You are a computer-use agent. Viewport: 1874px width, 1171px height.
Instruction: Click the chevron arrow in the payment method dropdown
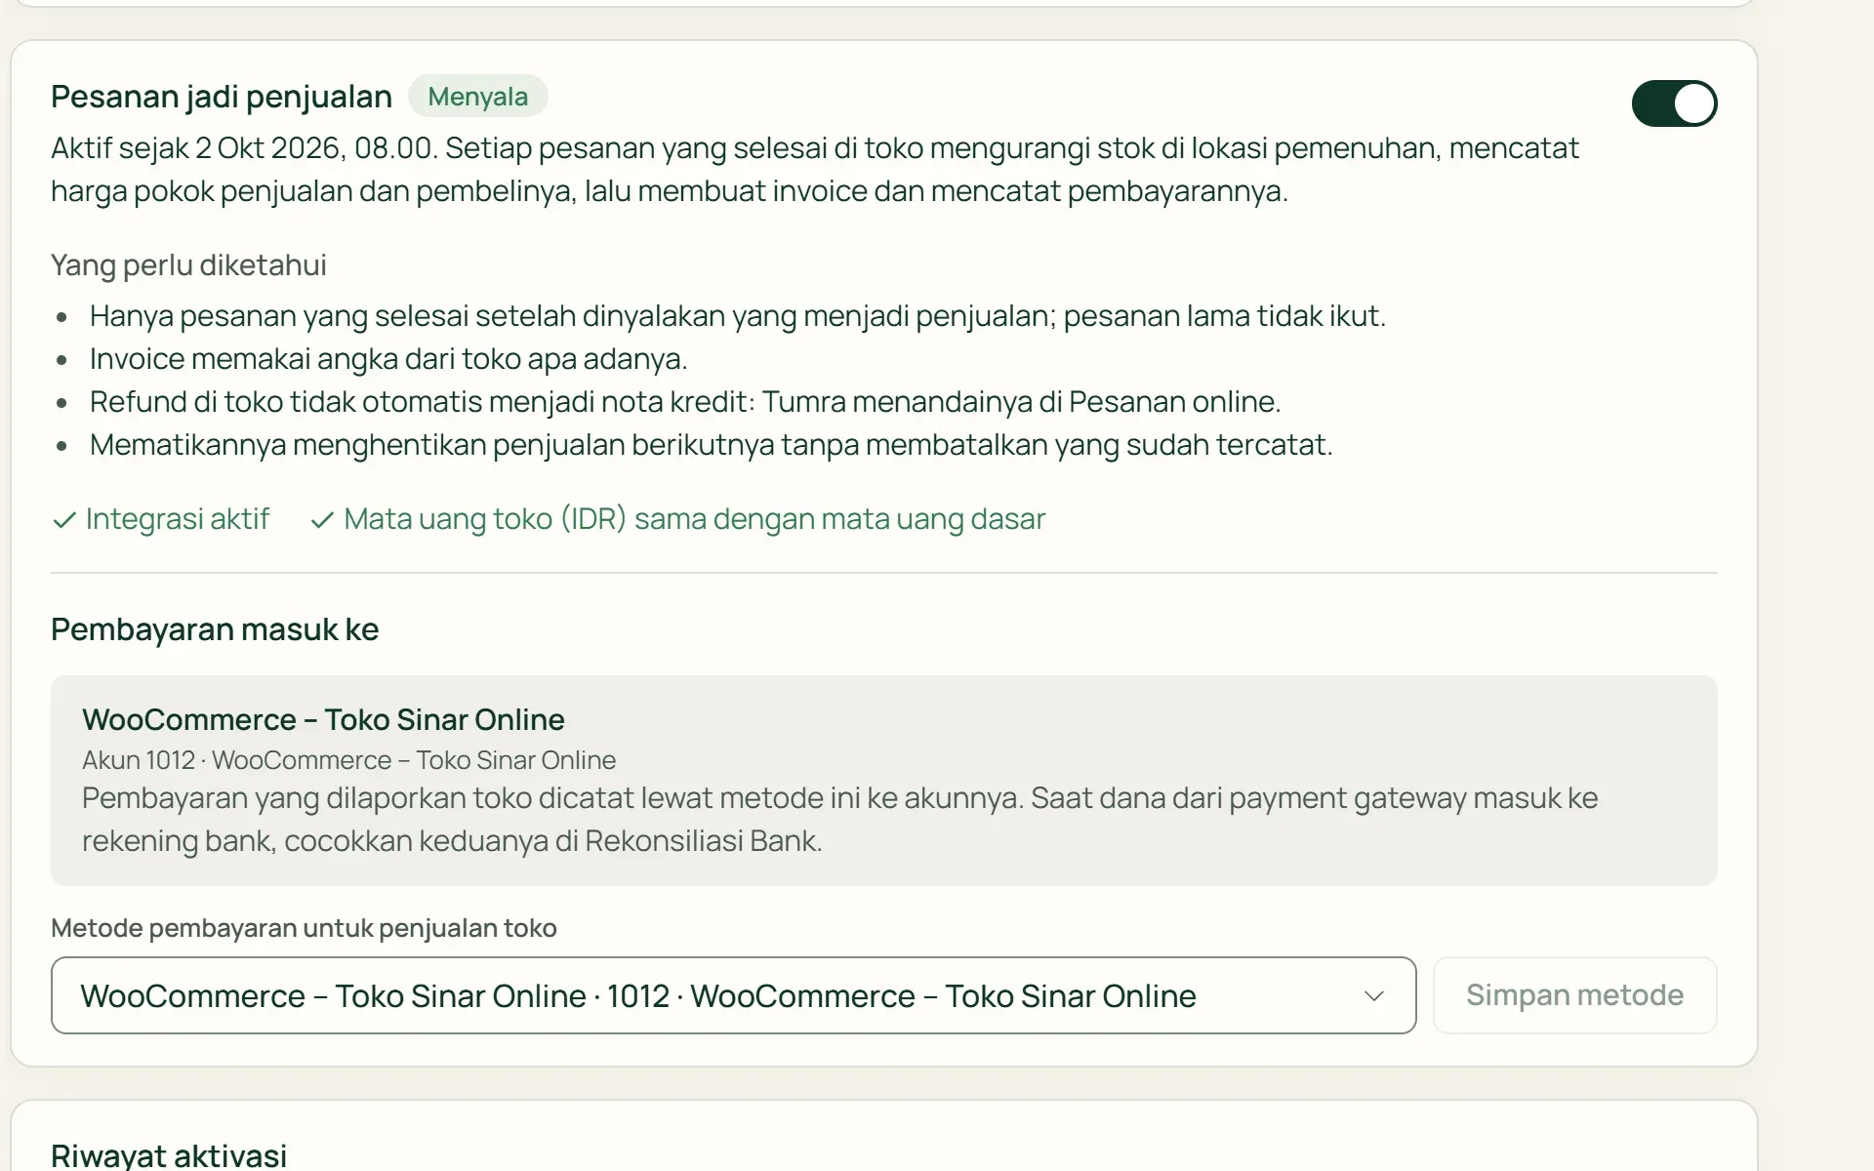pyautogui.click(x=1374, y=996)
